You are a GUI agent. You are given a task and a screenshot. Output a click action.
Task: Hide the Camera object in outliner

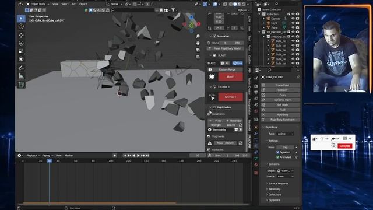[x=293, y=19]
